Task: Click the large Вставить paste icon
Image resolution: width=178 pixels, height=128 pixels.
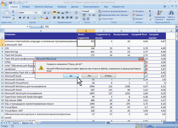Action: point(7,13)
